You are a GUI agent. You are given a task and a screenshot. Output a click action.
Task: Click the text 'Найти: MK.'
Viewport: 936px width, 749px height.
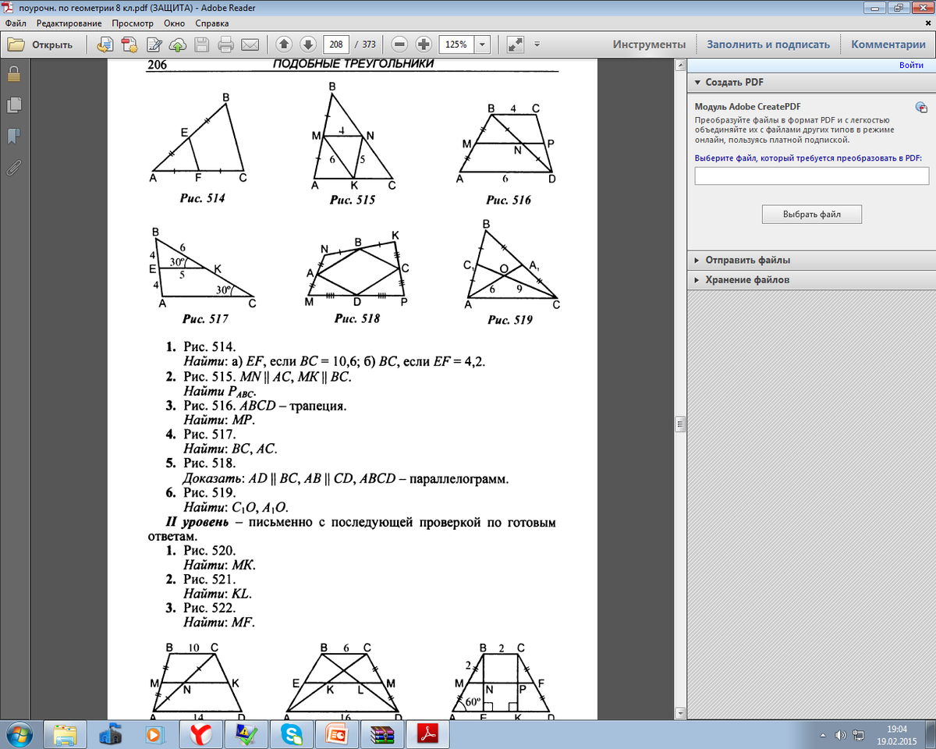coord(220,565)
